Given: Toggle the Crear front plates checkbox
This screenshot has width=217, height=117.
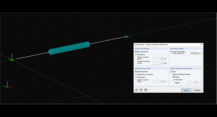Looking at the screenshot, I should tap(171, 72).
